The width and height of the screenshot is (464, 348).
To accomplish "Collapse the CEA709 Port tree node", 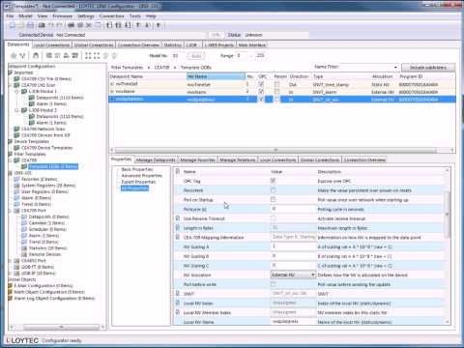I will click(10, 211).
